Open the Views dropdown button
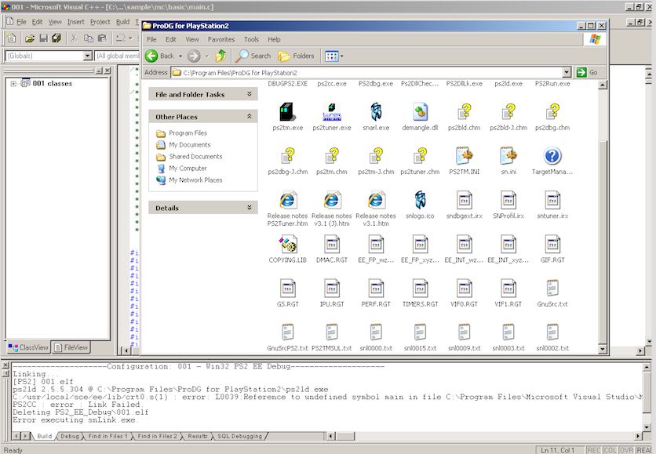The width and height of the screenshot is (656, 454). click(334, 56)
